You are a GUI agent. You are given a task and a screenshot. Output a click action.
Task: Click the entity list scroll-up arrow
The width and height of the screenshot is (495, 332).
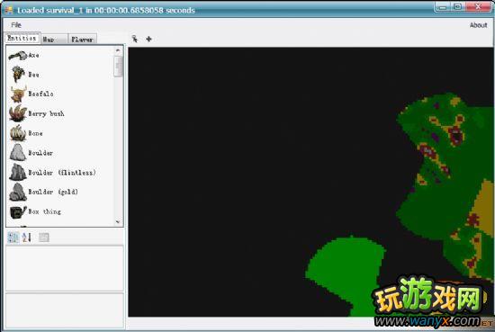pos(118,50)
